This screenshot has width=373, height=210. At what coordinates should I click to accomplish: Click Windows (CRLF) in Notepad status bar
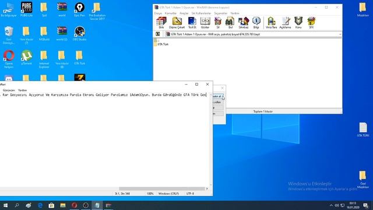tap(168, 194)
